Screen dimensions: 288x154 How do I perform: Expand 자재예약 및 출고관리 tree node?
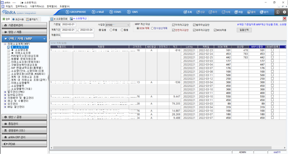click(5, 98)
